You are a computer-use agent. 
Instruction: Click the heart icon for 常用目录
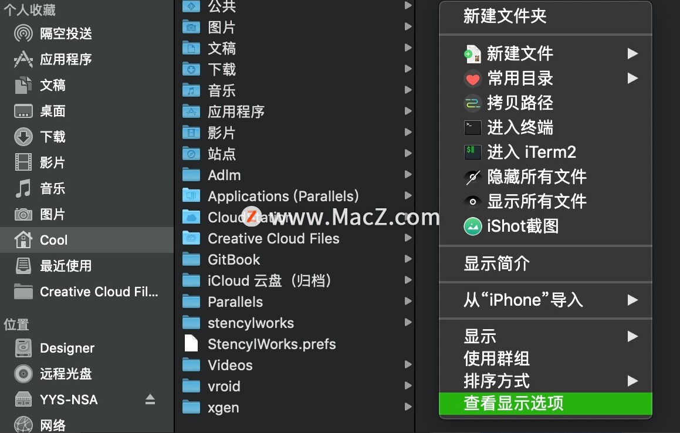(473, 79)
